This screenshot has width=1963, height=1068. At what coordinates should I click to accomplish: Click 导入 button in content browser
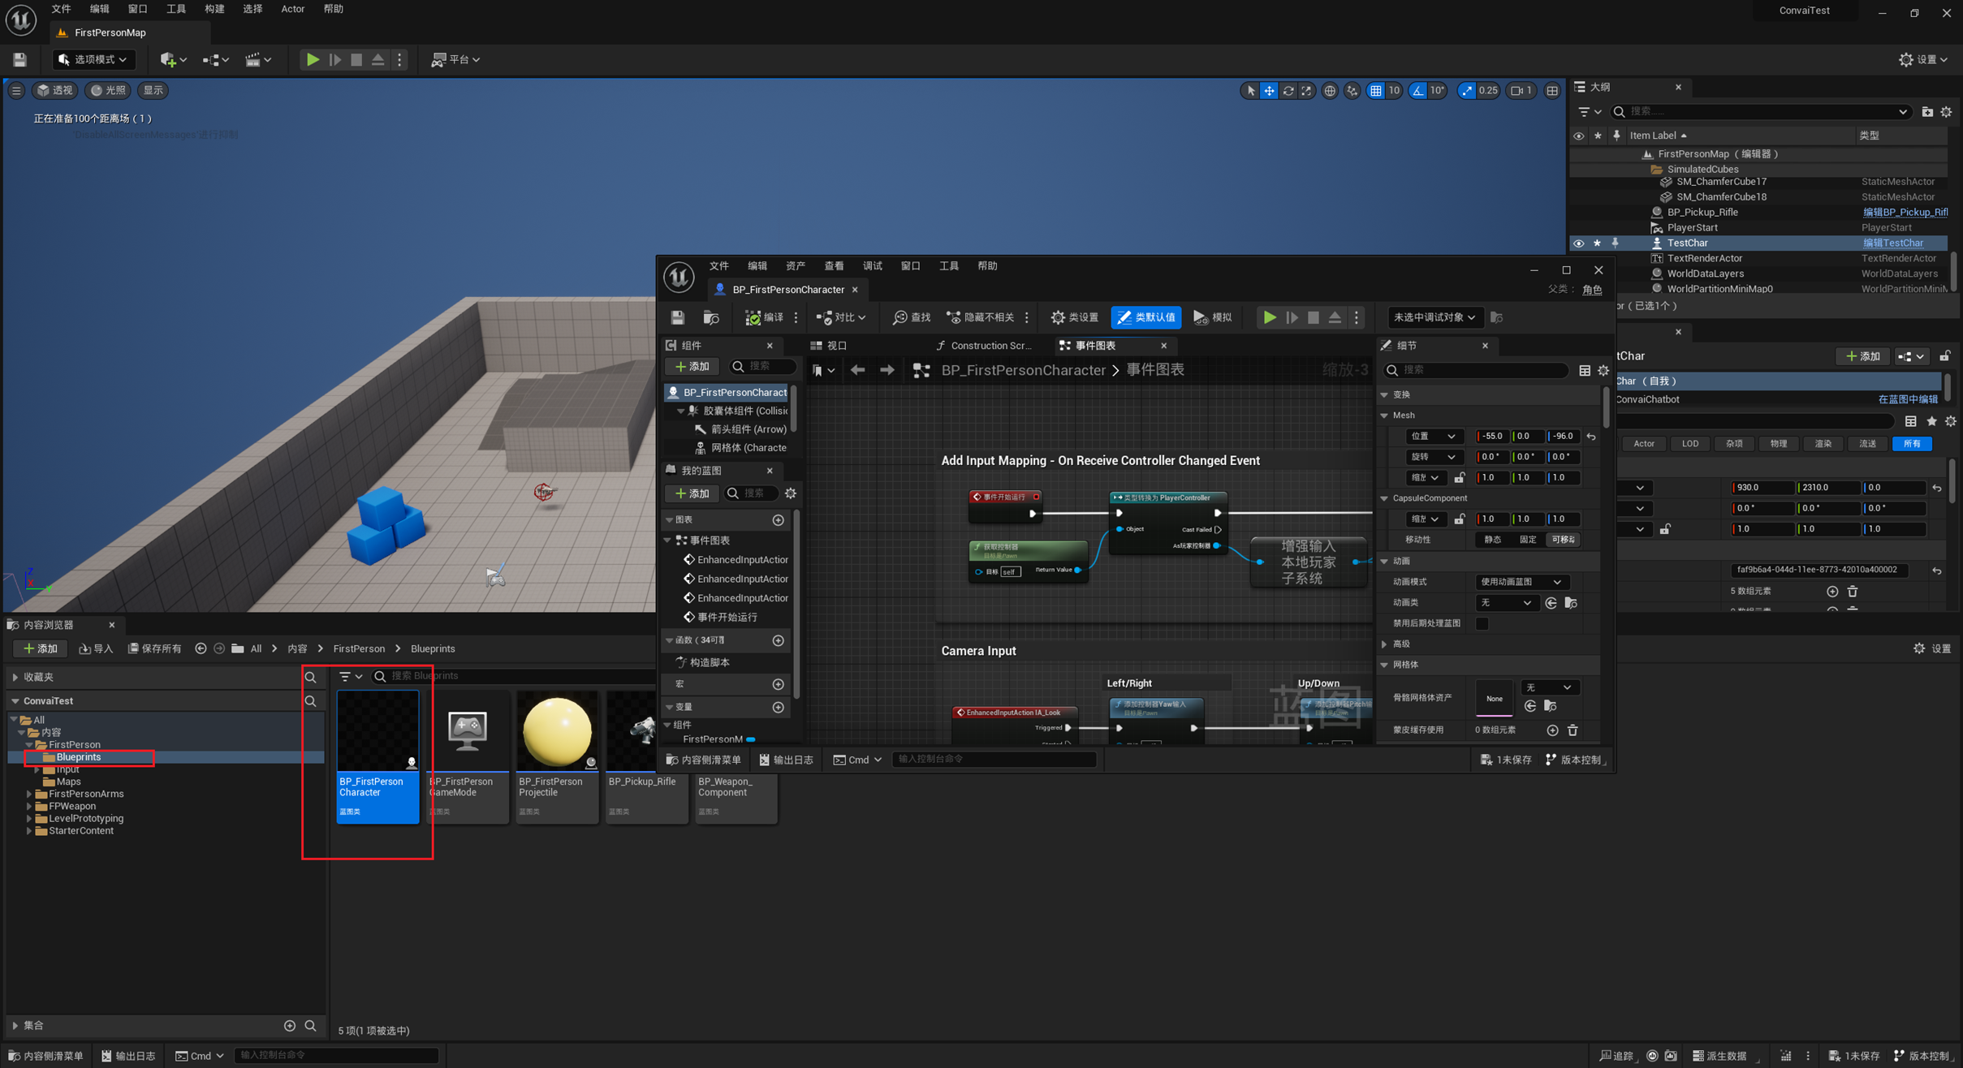97,648
